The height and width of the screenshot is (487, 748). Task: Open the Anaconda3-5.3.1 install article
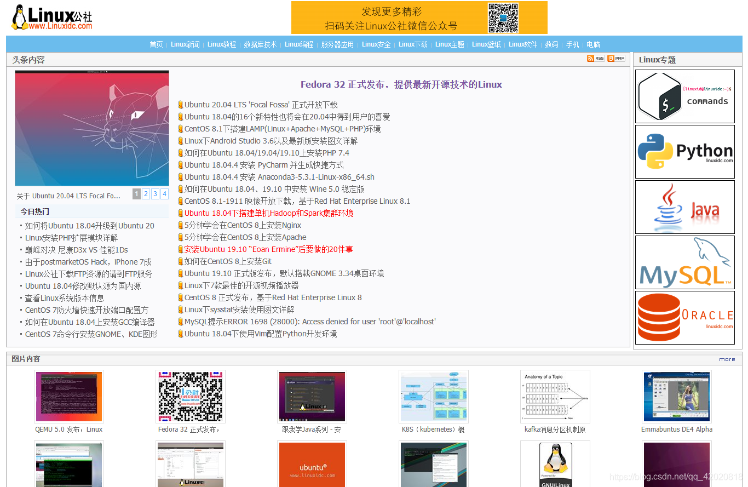tap(279, 177)
